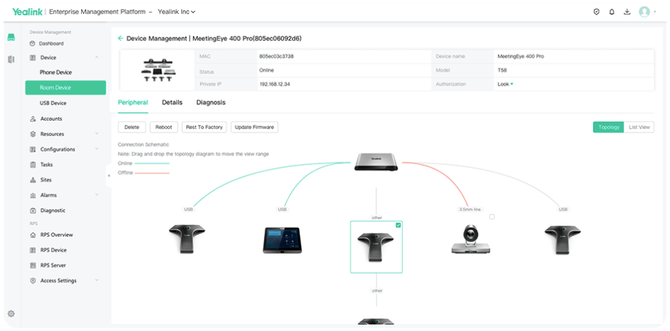Click the Sites icon in sidebar

tap(33, 180)
